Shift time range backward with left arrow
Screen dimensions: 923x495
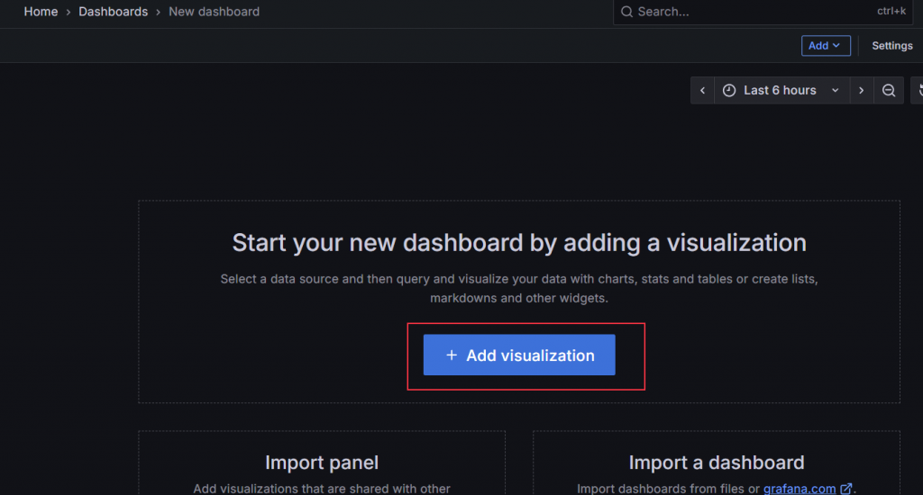pos(703,91)
